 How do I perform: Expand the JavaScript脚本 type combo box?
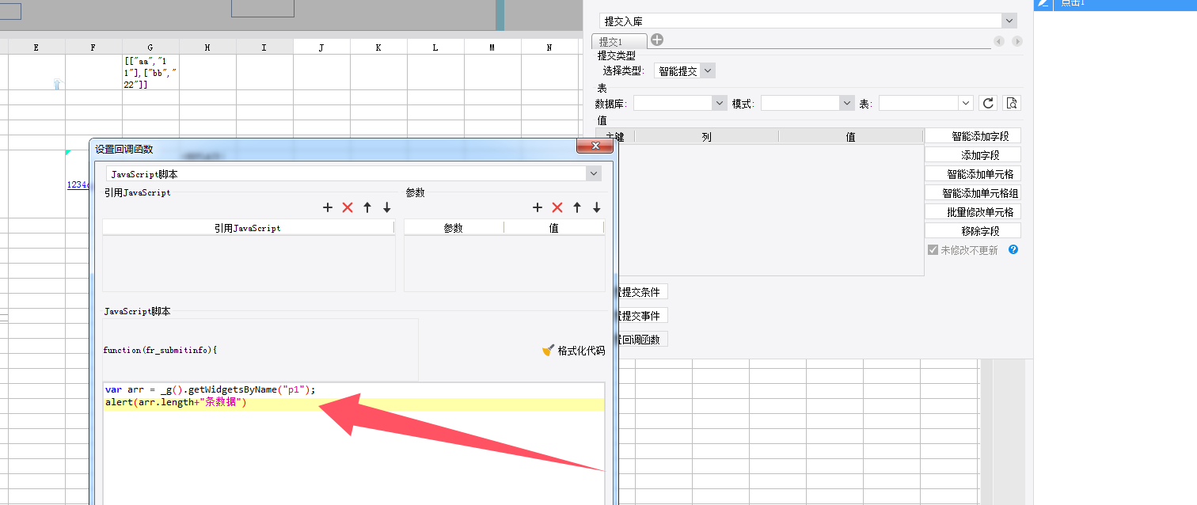pos(354,173)
